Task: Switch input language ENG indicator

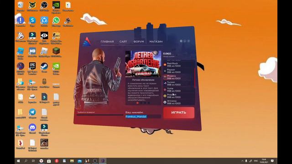Action: [256, 161]
